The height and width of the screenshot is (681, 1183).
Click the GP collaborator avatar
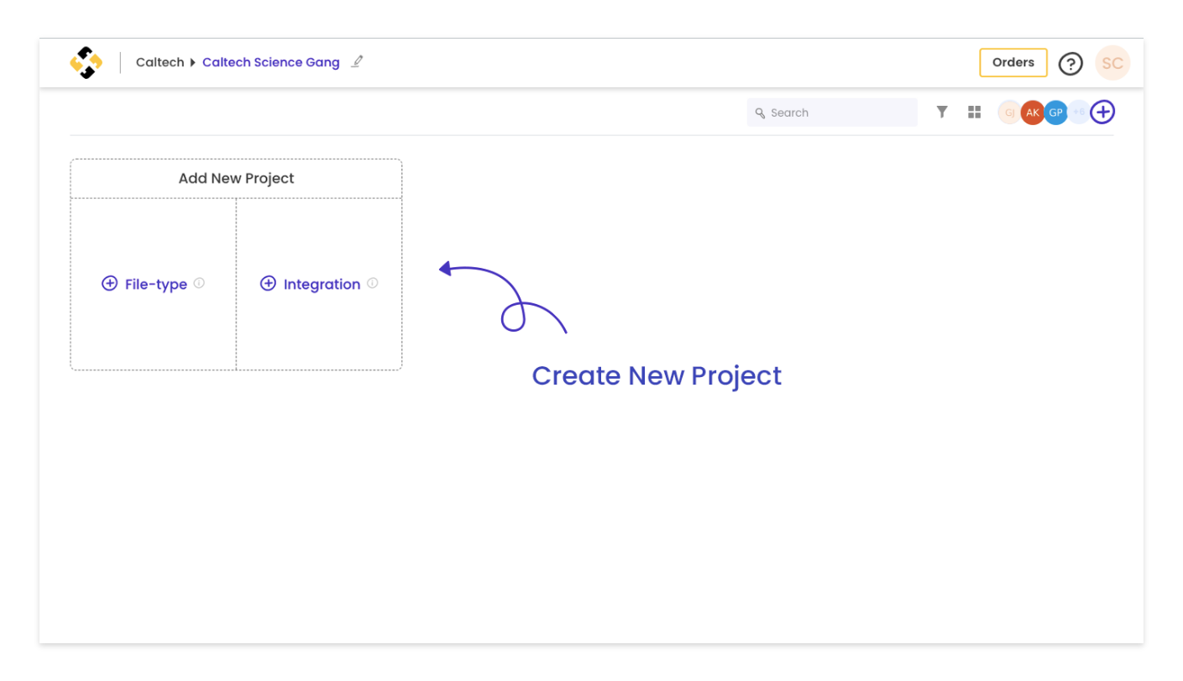(1055, 112)
